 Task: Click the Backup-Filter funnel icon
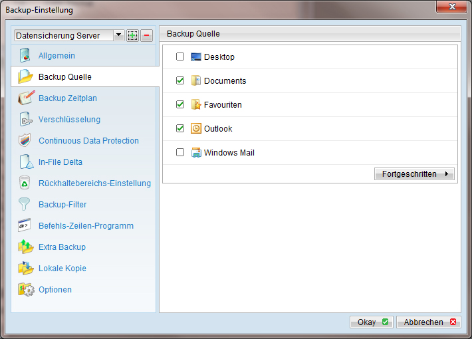click(24, 204)
